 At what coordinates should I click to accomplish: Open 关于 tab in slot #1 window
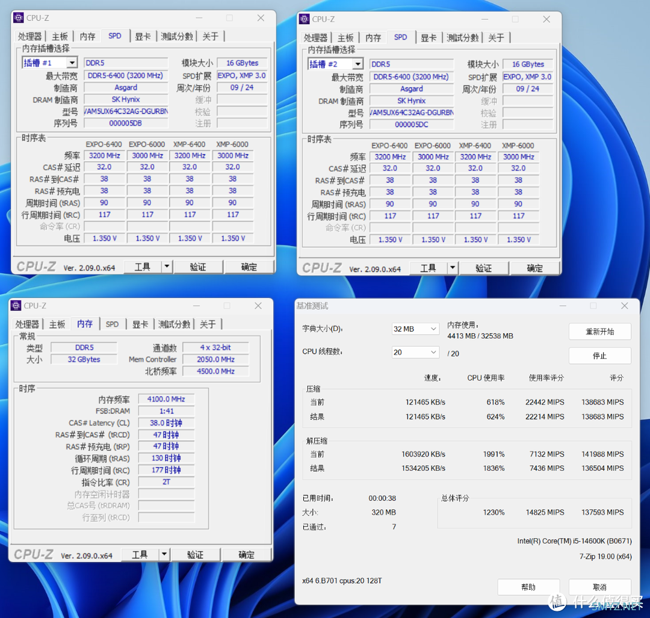coord(211,37)
